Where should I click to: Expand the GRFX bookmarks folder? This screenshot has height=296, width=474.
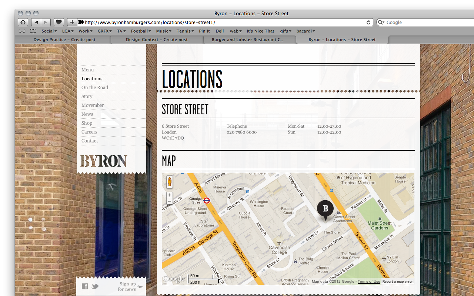105,31
